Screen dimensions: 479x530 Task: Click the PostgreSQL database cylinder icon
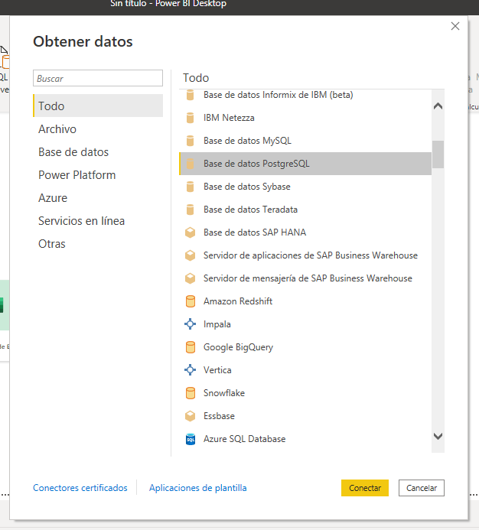coord(190,164)
